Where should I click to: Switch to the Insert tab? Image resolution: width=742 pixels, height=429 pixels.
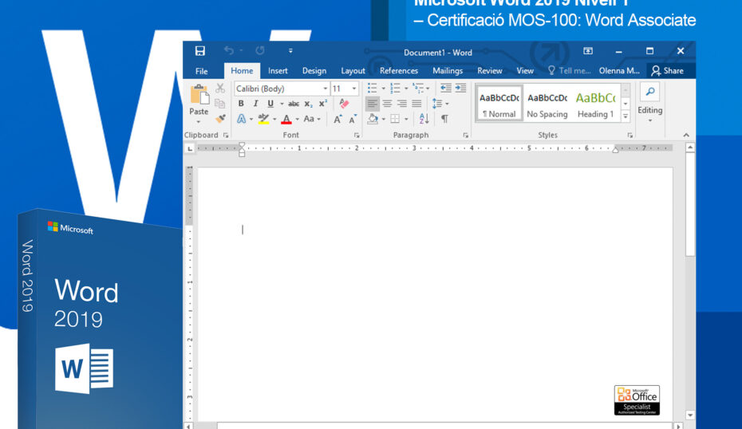click(x=278, y=71)
